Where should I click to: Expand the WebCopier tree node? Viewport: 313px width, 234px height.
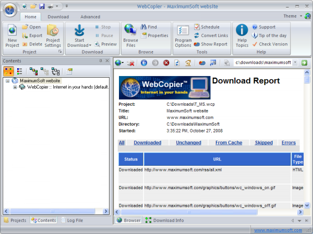coord(15,87)
